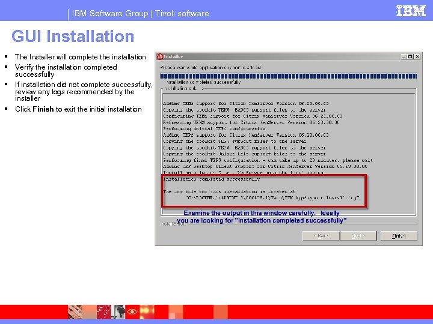Click the 'GUI Installation' slide heading
The width and height of the screenshot is (433, 324).
pyautogui.click(x=73, y=36)
